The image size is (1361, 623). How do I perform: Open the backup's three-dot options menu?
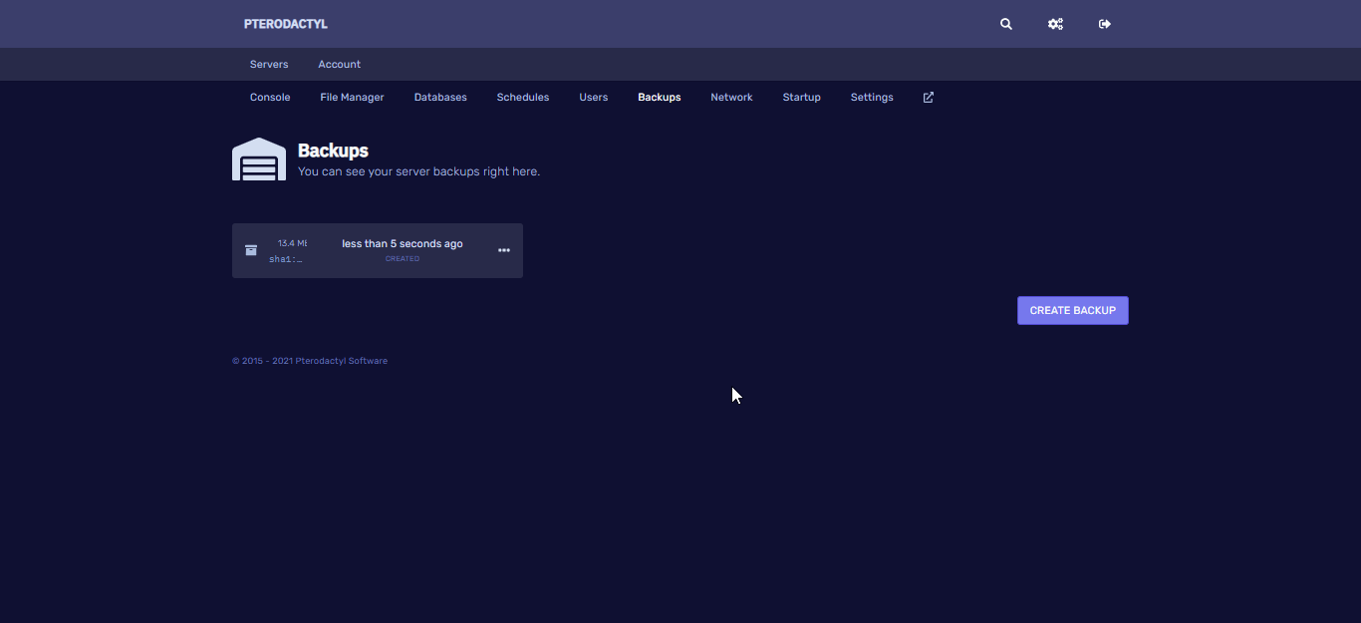[504, 250]
